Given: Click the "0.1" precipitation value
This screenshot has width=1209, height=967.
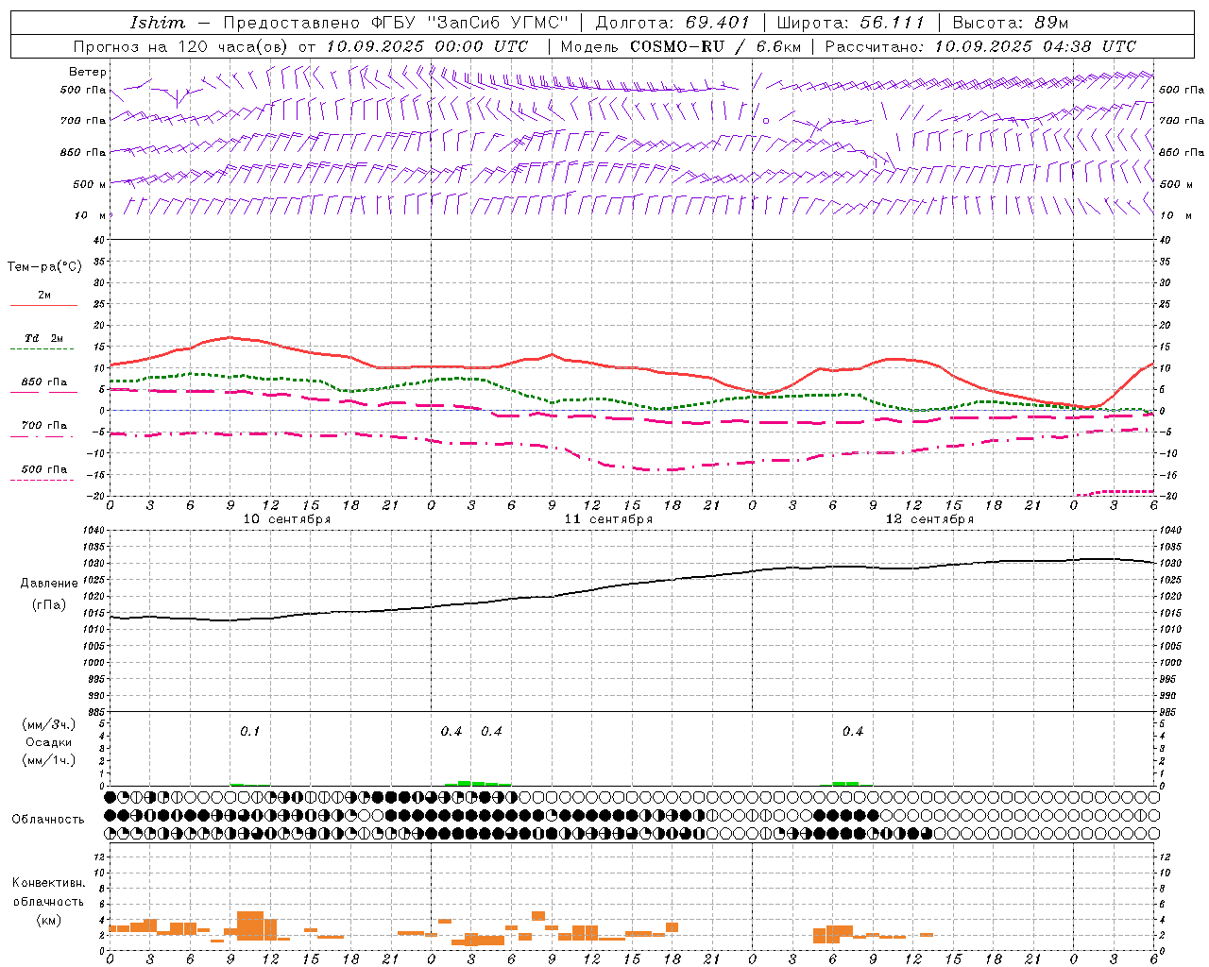Looking at the screenshot, I should tap(249, 732).
